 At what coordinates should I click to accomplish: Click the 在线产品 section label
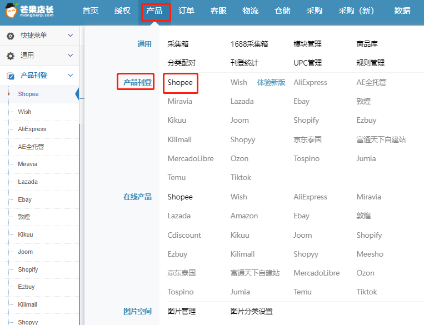click(137, 197)
